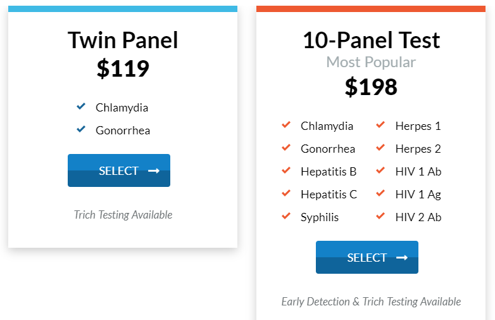Click the orange checkmark next to HIV 1 Ag
495x320 pixels.
click(380, 193)
